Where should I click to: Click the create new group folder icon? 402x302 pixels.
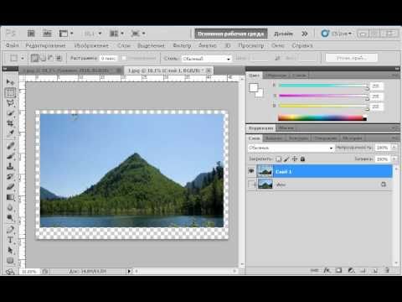363,270
